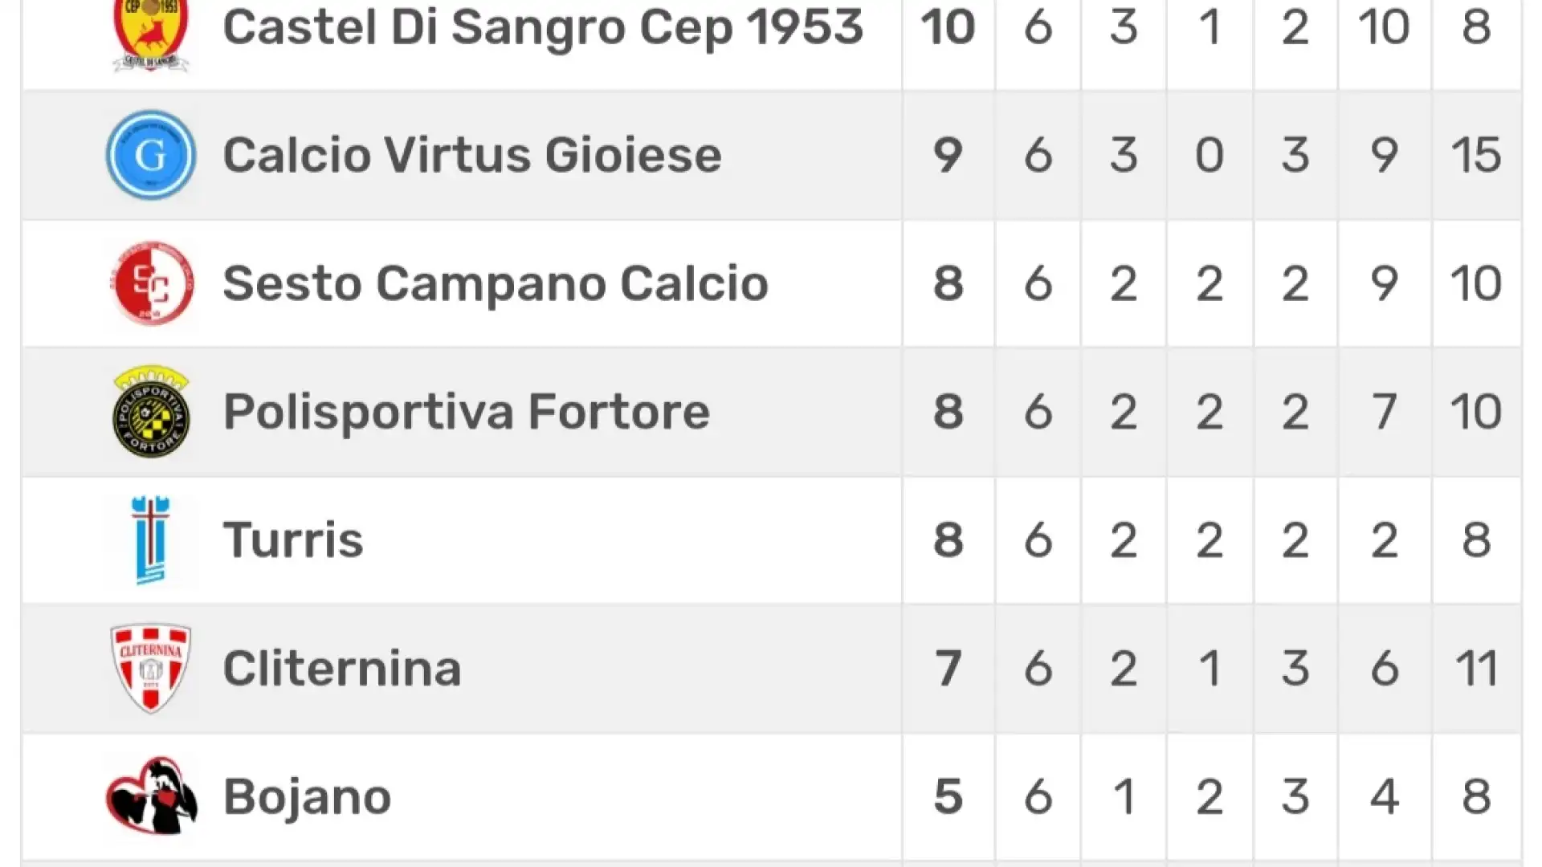Select the Sesto Campano Calcio team name
The height and width of the screenshot is (867, 1542).
click(x=496, y=283)
